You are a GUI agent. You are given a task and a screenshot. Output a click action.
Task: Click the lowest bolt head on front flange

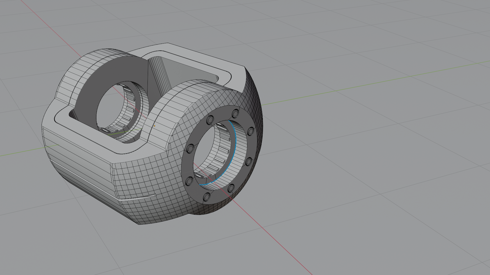(206, 197)
